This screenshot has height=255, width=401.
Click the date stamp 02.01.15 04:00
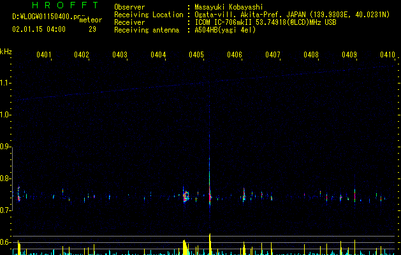(39, 29)
